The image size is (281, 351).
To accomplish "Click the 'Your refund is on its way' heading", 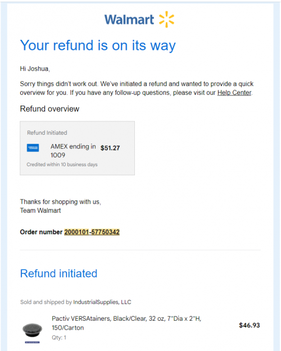I will point(98,45).
